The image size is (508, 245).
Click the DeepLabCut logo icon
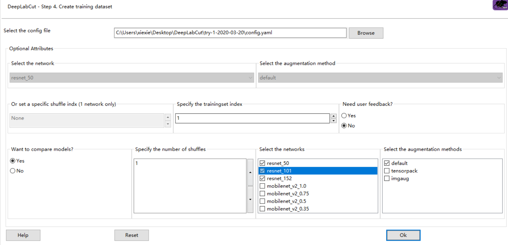[500, 5]
